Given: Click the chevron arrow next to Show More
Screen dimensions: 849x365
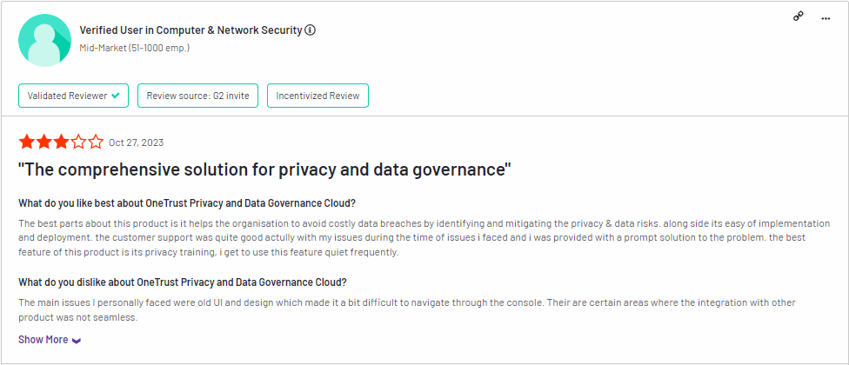Looking at the screenshot, I should pyautogui.click(x=77, y=341).
